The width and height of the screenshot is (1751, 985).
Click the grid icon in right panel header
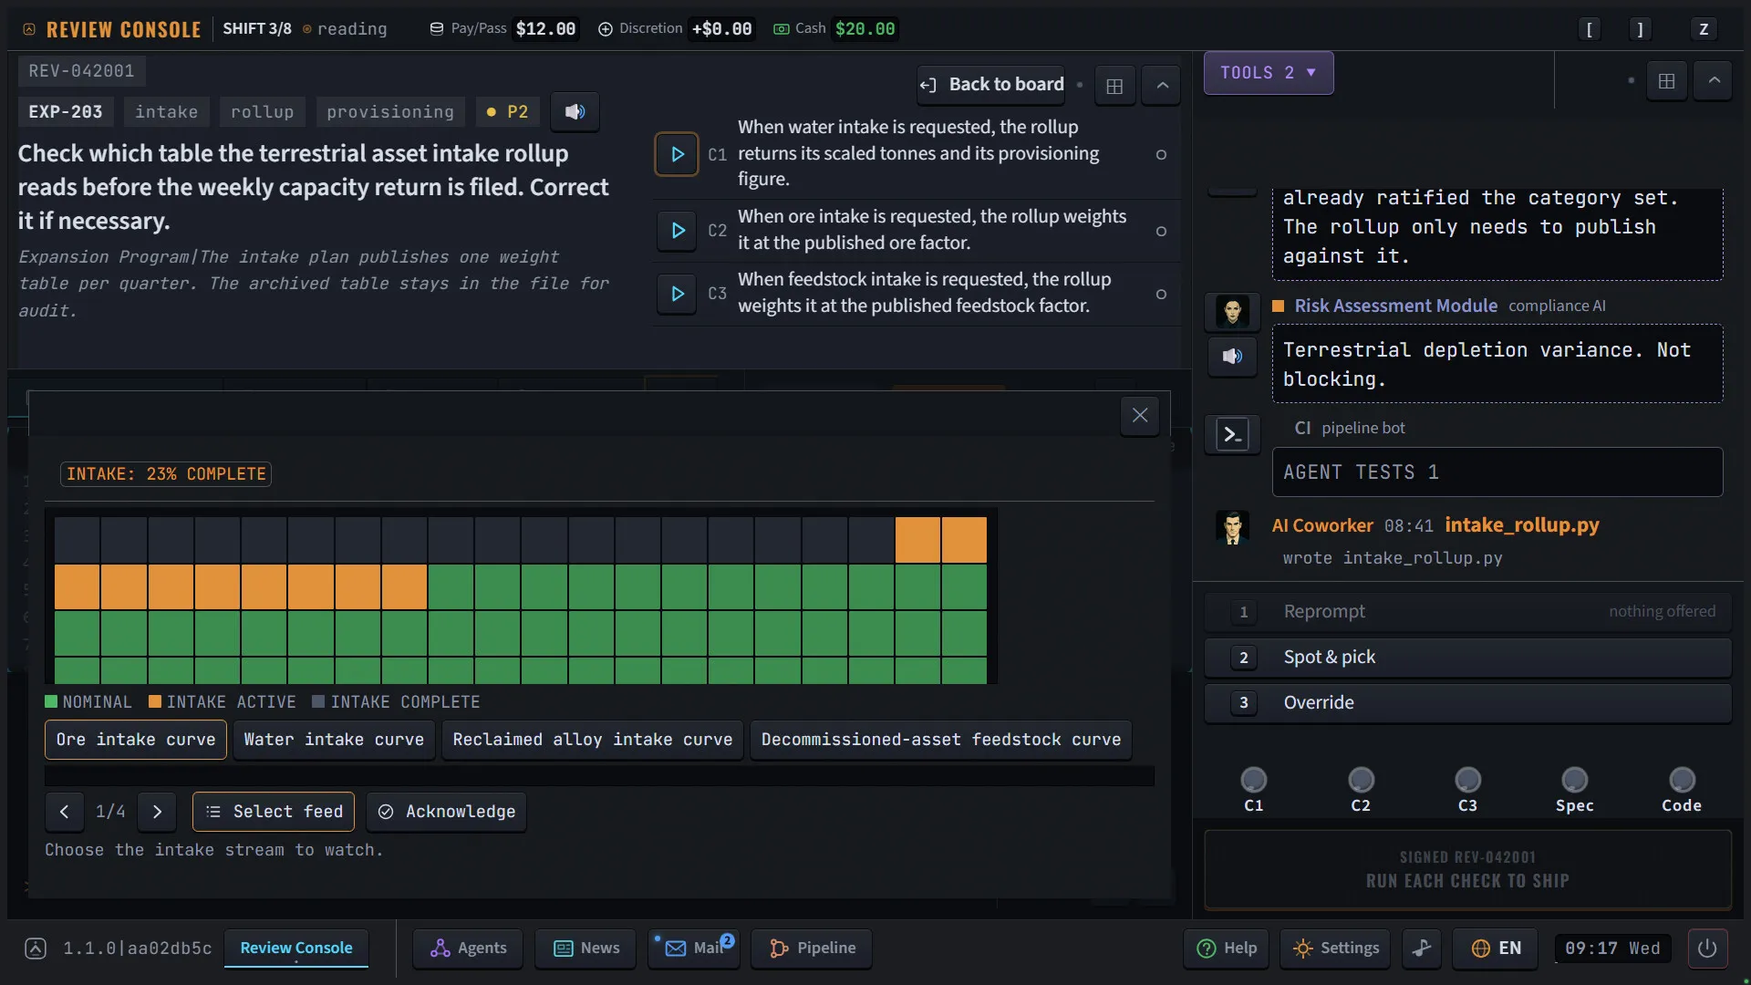pos(1667,81)
